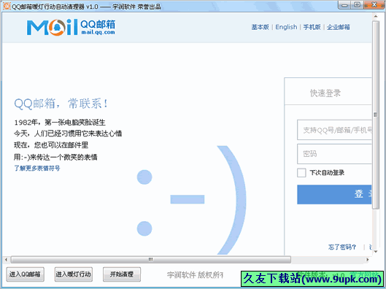
Task: Click the line 现在，您也可以在邮件里
Action: 51,145
